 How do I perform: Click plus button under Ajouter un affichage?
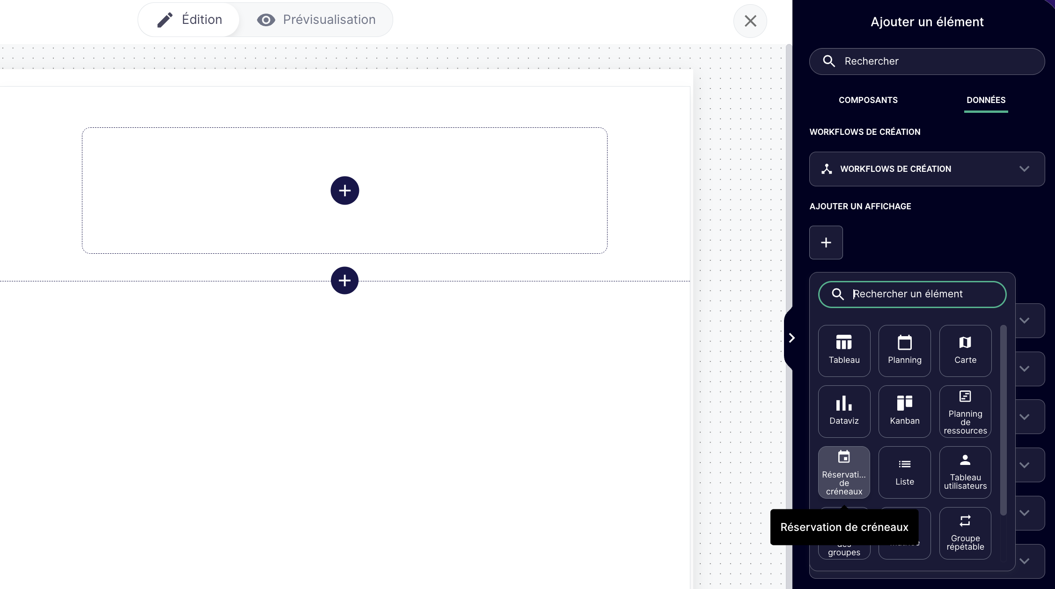pos(826,243)
